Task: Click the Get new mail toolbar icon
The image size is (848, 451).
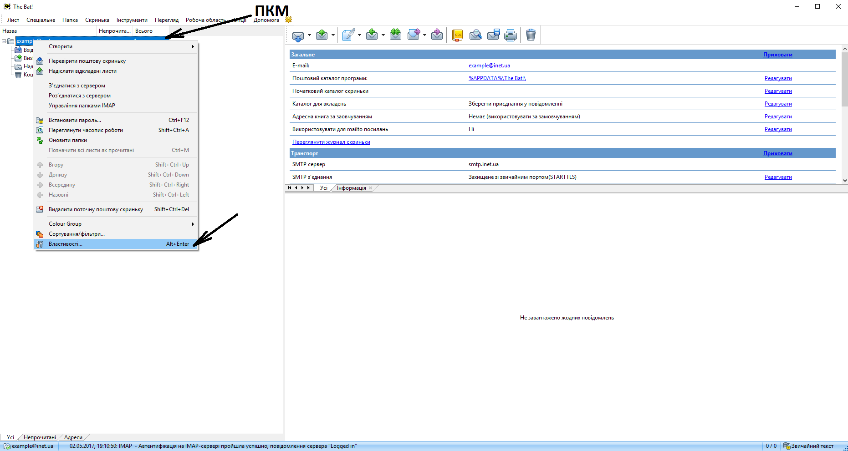Action: (298, 35)
